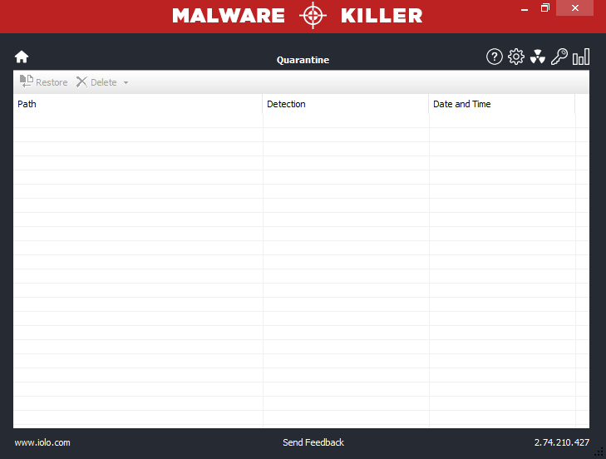Click the Restore toolbar button
Image resolution: width=606 pixels, height=459 pixels.
(44, 82)
